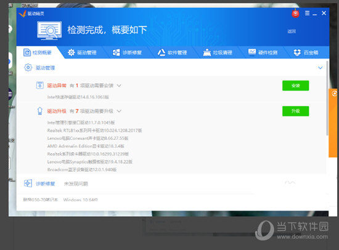Click the monitor magnifier scan icon
The height and width of the screenshot is (250, 339).
click(49, 30)
